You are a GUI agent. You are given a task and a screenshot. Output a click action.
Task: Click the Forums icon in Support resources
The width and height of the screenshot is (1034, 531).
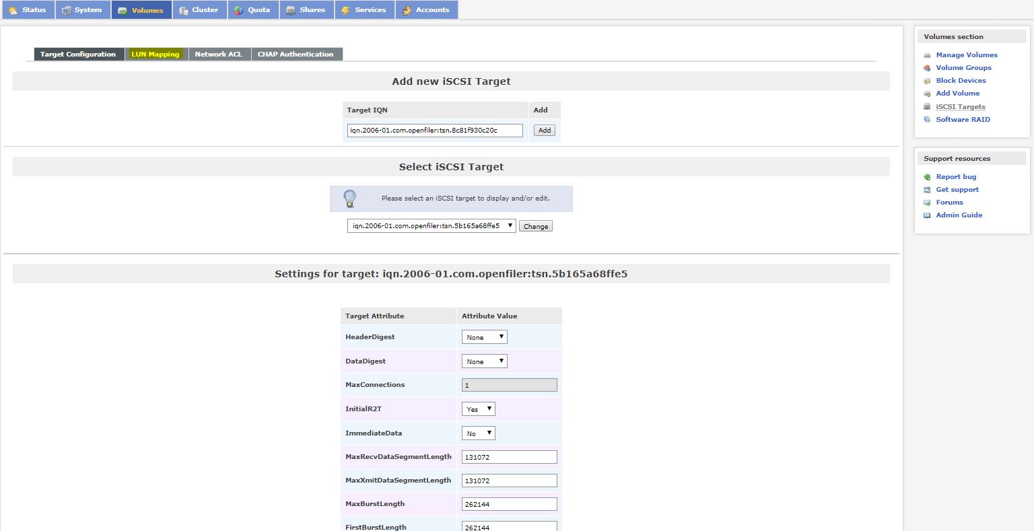pyautogui.click(x=927, y=203)
